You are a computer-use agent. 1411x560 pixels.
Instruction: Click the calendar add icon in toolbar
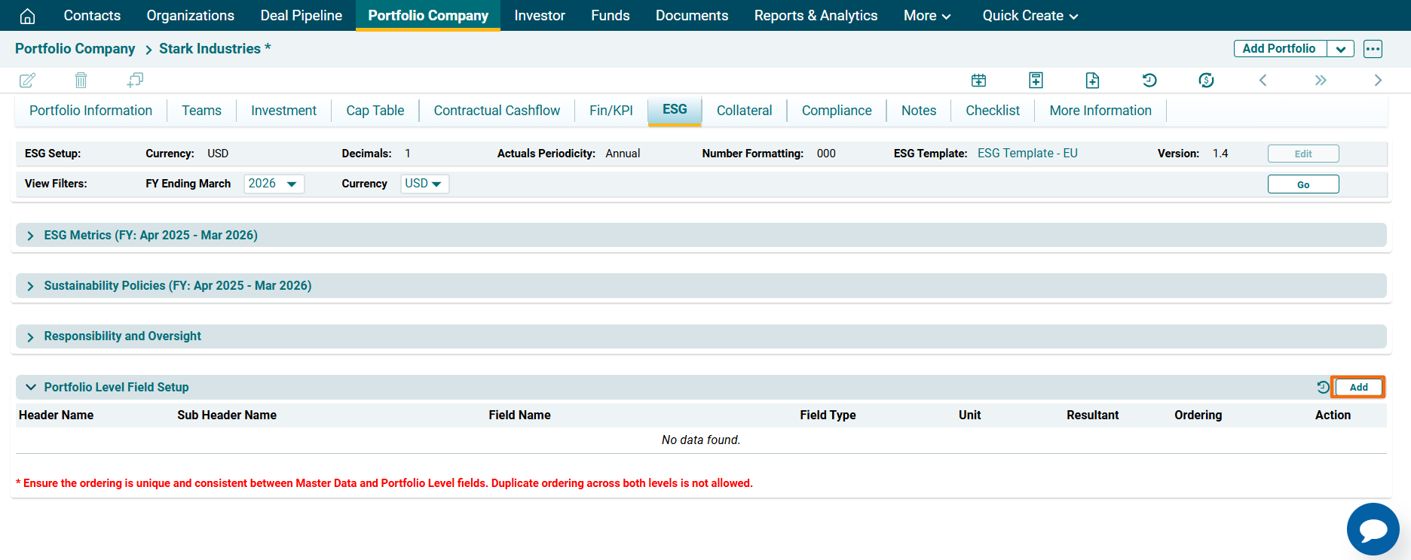(978, 81)
